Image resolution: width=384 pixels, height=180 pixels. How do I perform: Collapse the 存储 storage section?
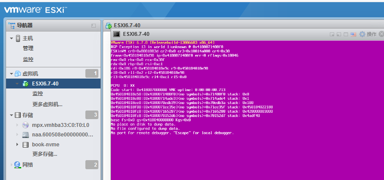[x=12, y=115]
